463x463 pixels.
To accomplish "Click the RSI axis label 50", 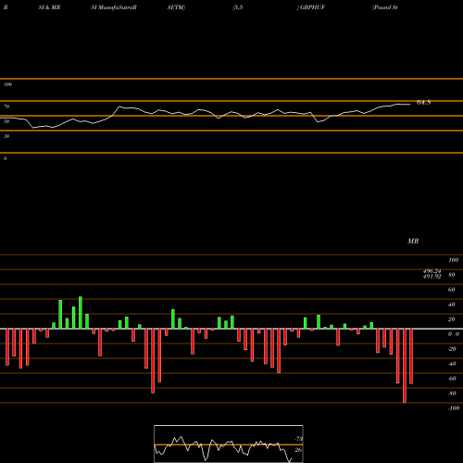I will [6, 121].
